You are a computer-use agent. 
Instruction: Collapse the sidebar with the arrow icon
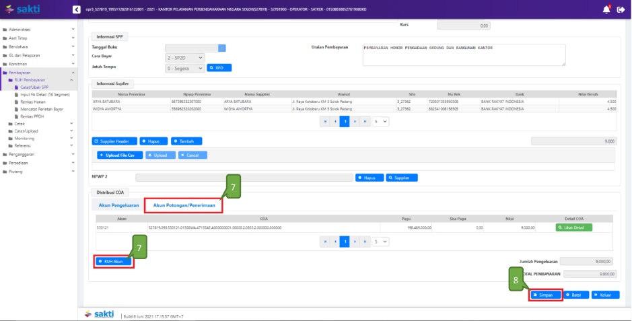tap(76, 9)
